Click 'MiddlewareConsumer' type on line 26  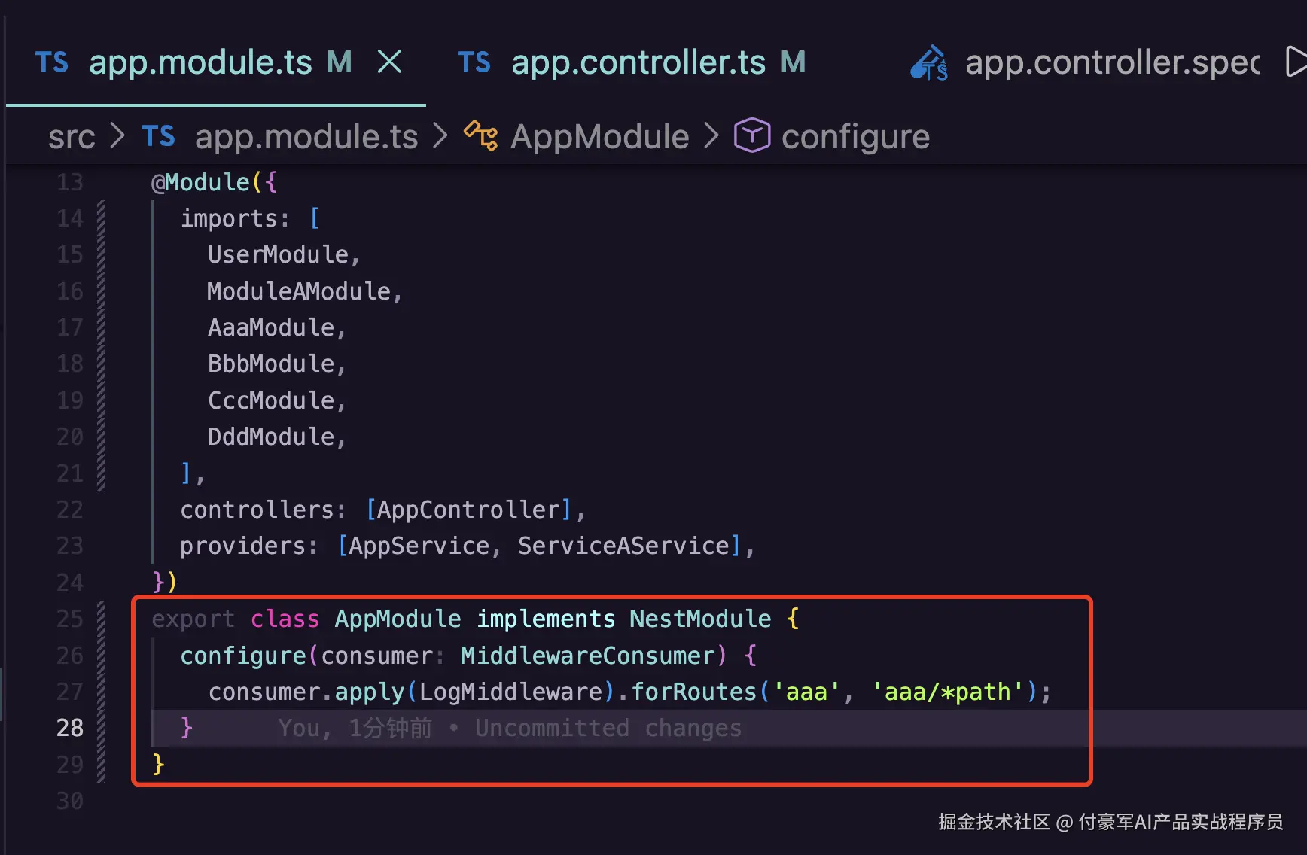587,656
